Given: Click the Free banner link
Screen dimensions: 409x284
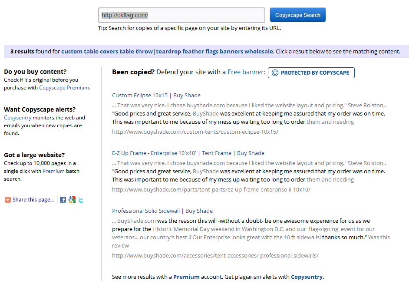Looking at the screenshot, I should pos(246,72).
